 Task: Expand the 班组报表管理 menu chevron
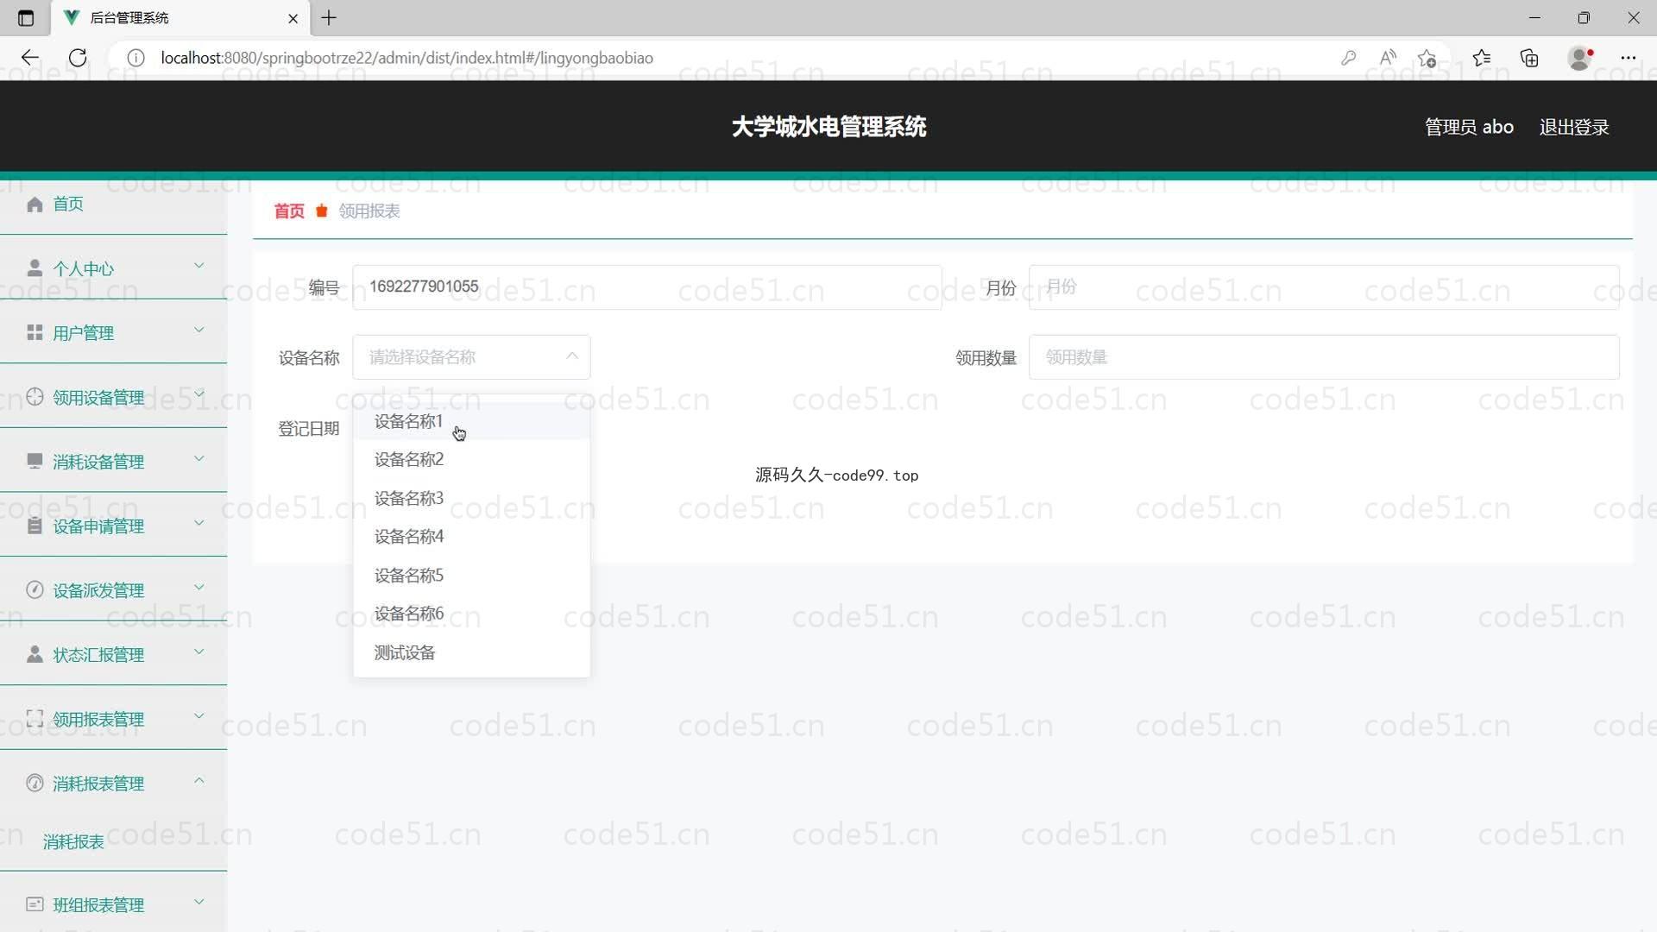click(199, 902)
